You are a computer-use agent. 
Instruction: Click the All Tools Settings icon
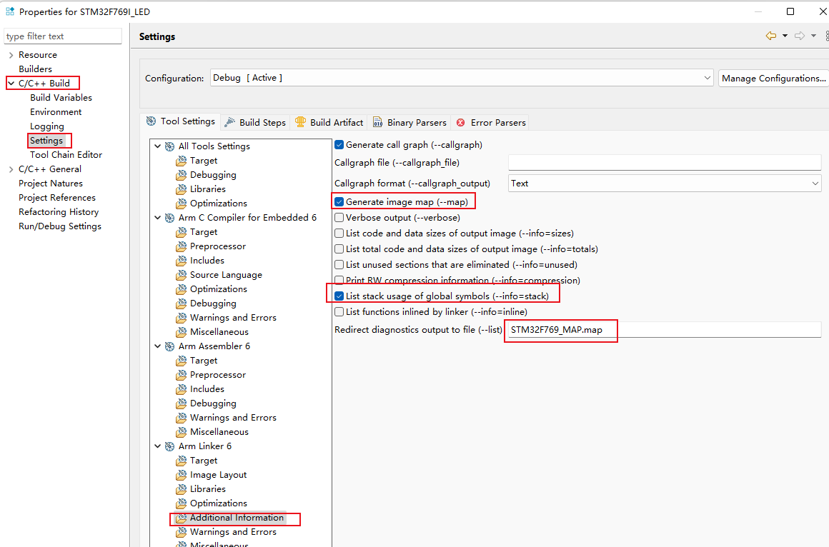click(x=169, y=146)
